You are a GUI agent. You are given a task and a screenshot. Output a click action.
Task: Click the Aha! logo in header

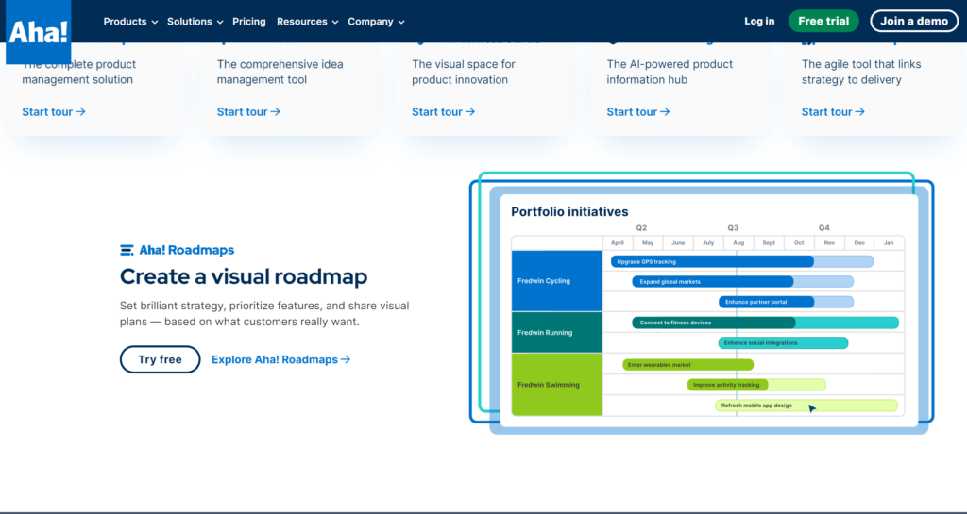[x=38, y=32]
